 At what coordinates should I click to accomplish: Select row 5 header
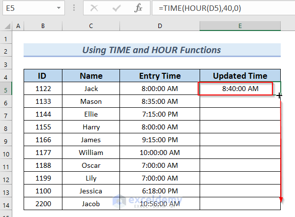6,89
